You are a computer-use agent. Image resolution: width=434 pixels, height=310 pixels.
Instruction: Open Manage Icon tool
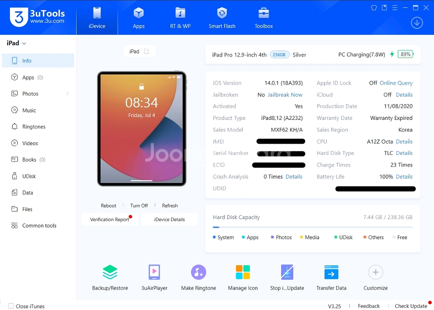pyautogui.click(x=243, y=278)
